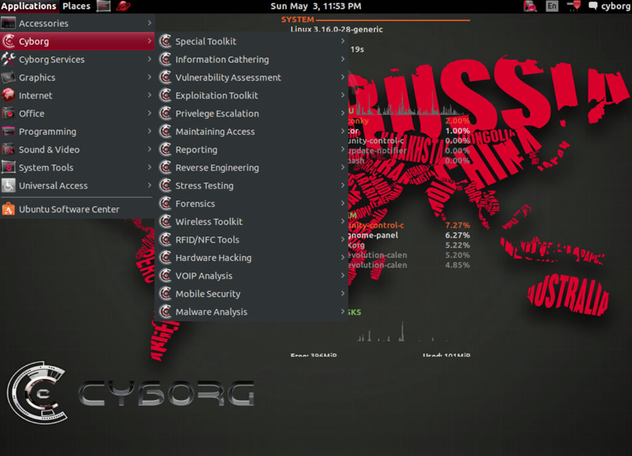Screen dimensions: 632x456
Task: Click the 'En' keyboard layout indicator
Action: [x=552, y=6]
